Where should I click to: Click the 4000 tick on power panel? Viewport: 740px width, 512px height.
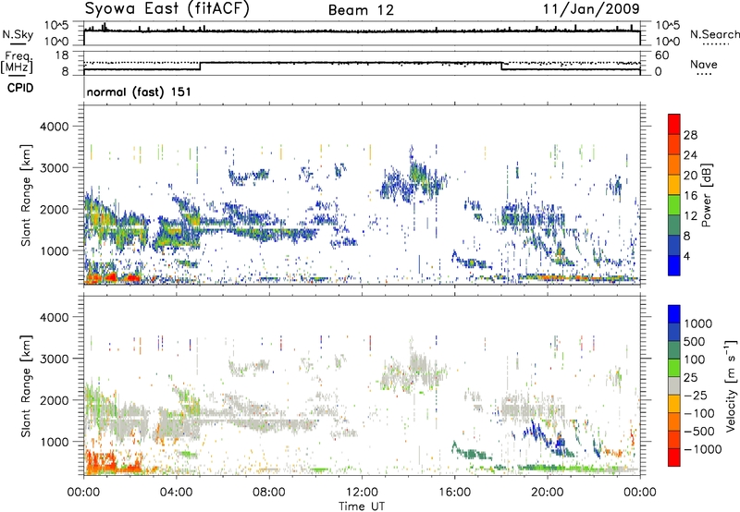tap(56, 127)
